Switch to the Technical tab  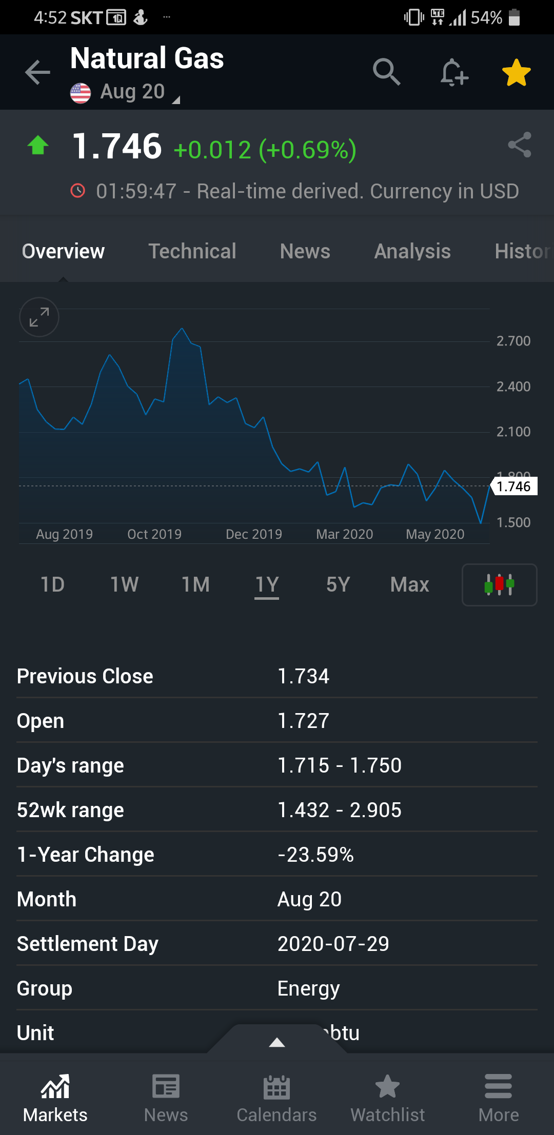[192, 251]
